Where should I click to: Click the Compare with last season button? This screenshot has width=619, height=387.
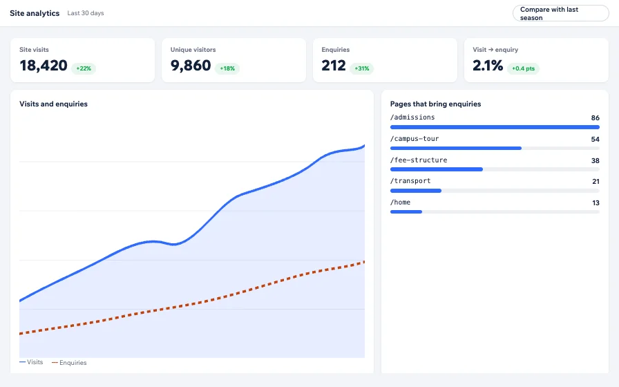click(560, 13)
